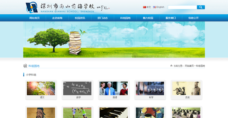Open the 魅力校园 nav menu
The image size is (228, 118).
pos(148,18)
